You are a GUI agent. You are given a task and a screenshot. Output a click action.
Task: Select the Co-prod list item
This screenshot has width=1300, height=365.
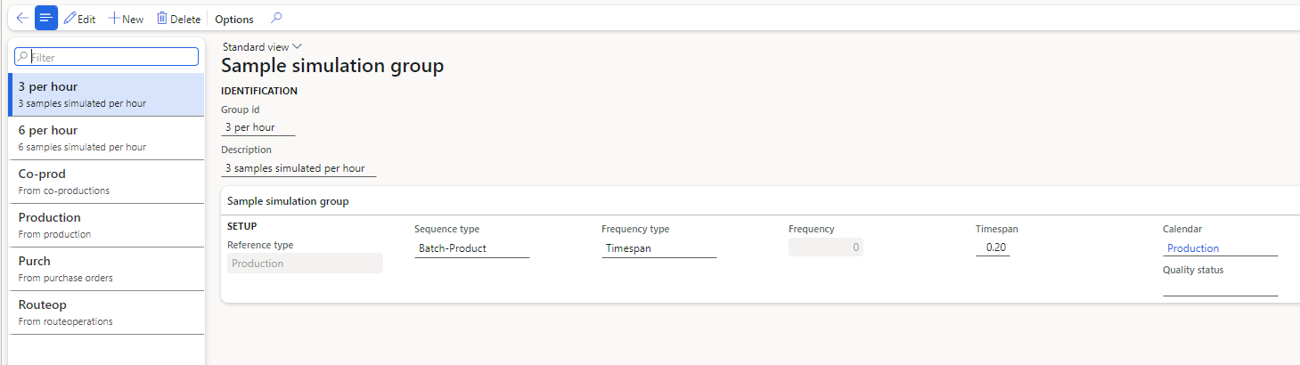(106, 182)
